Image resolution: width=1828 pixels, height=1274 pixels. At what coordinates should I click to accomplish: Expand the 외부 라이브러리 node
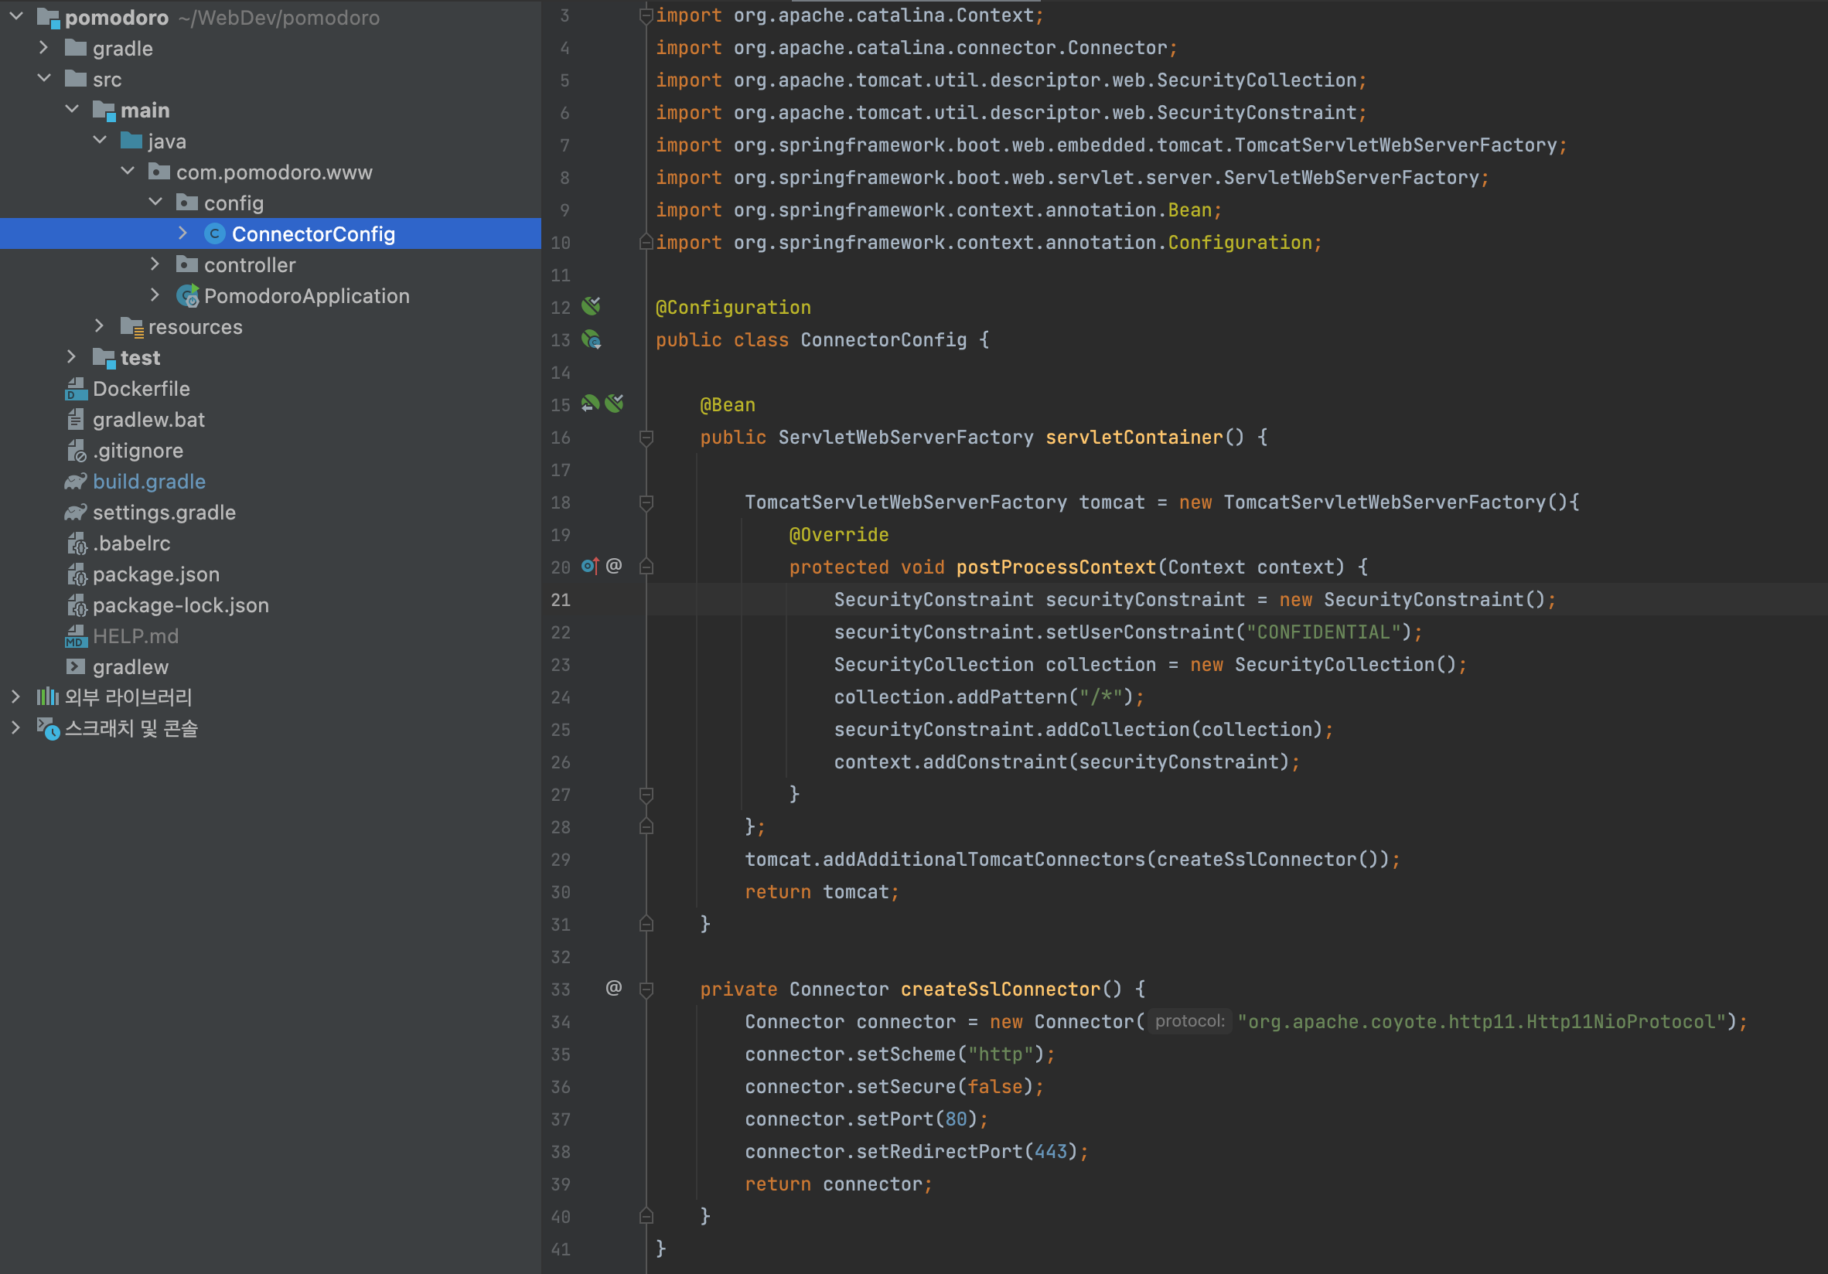16,697
